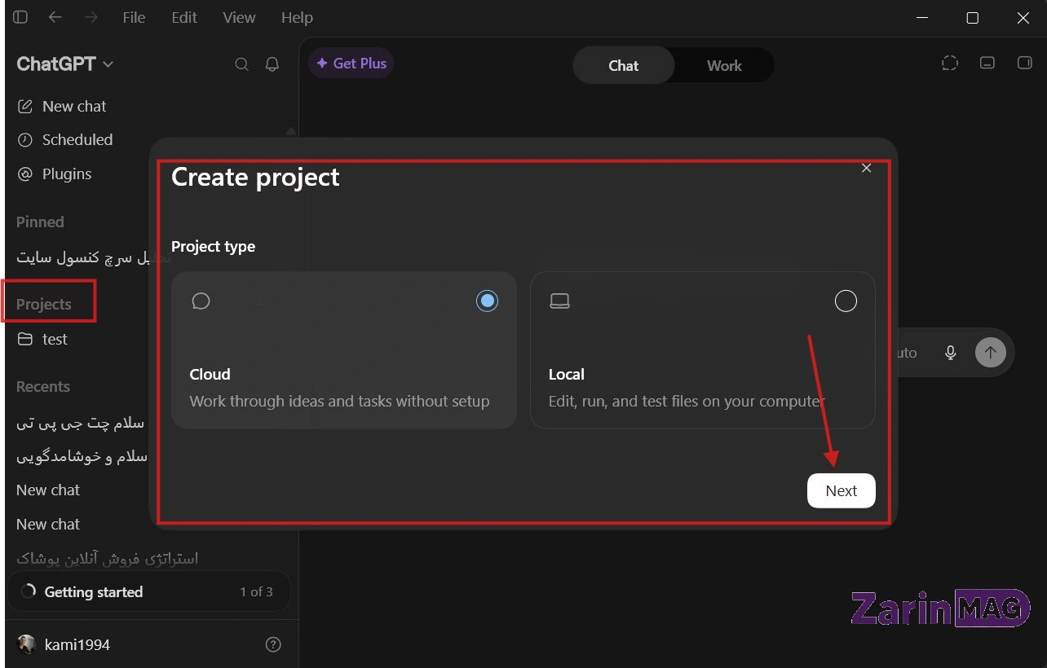Open Getting started progress card

(x=148, y=591)
